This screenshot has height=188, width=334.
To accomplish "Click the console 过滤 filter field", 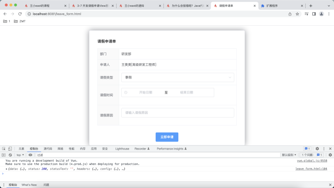I will (x=158, y=155).
